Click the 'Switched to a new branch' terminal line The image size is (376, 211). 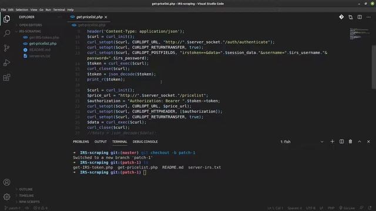[113, 158]
